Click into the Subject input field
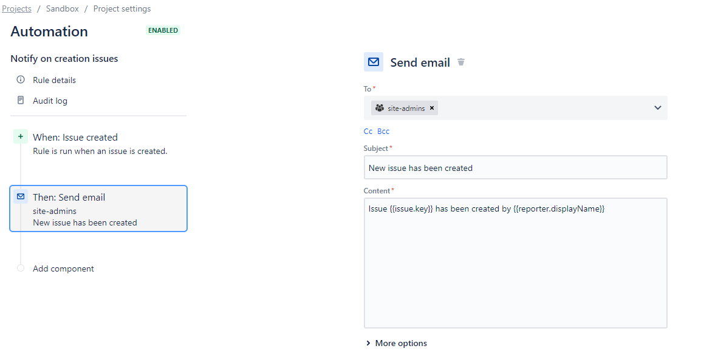 pos(515,167)
